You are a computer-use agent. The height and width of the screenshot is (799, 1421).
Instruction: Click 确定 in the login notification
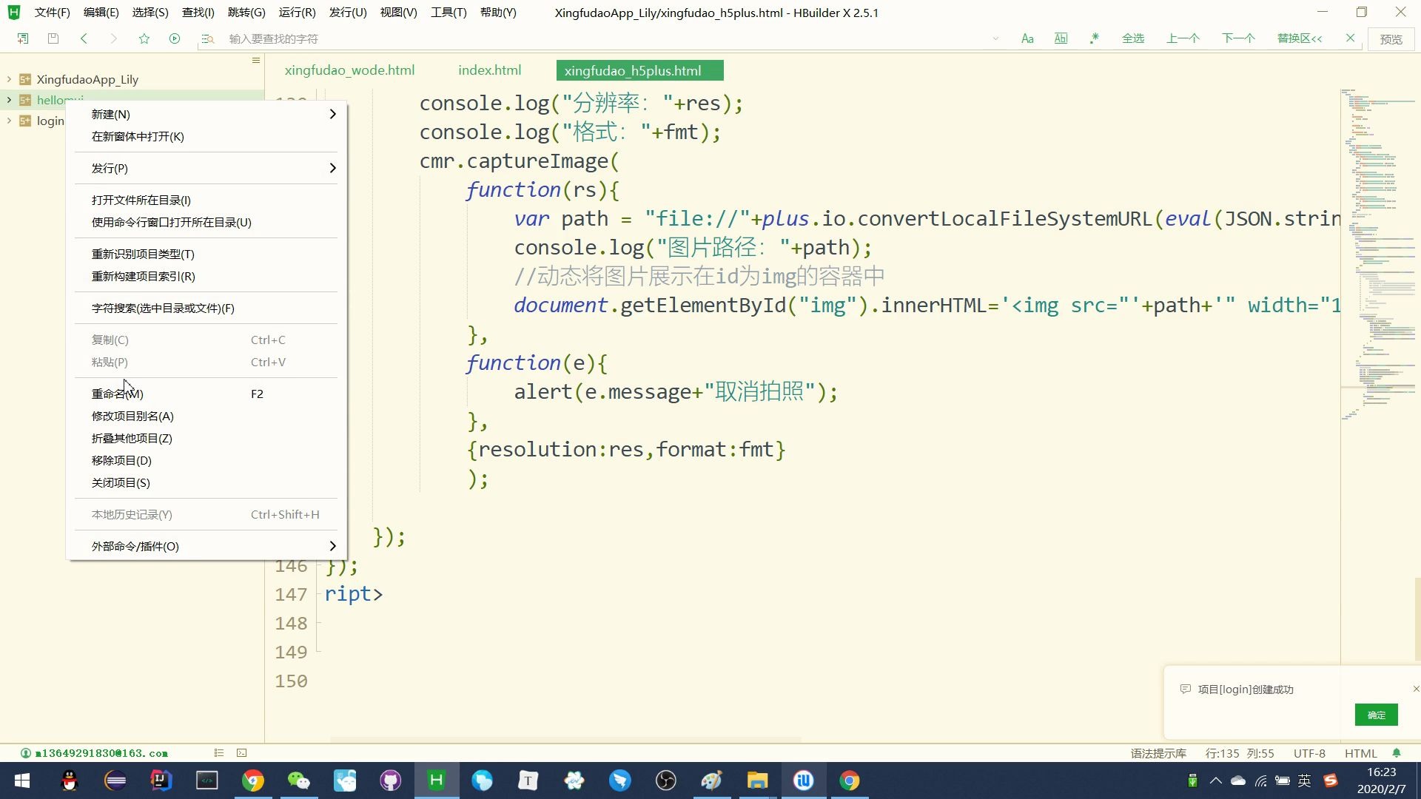point(1377,715)
